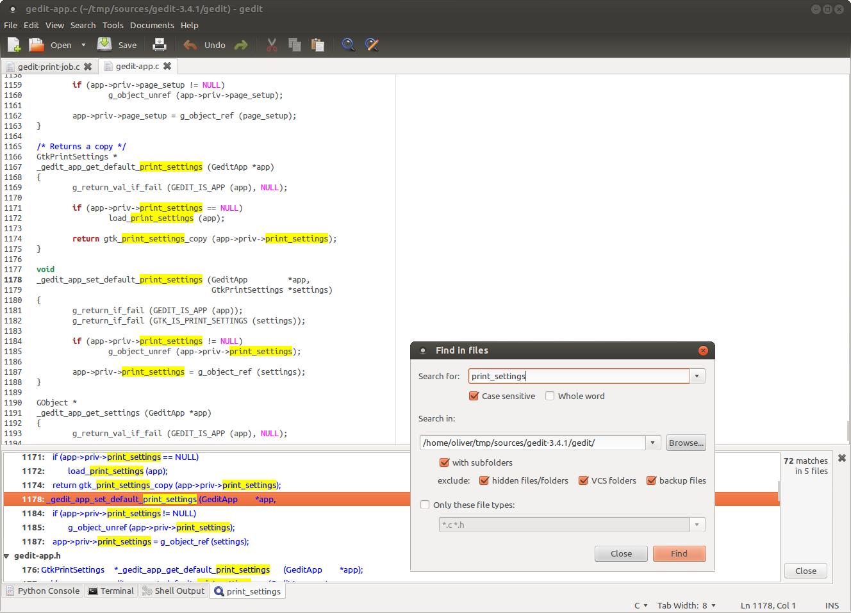Open the Tab Width: 8 selector
Screen dimensions: 851x613
coord(686,605)
